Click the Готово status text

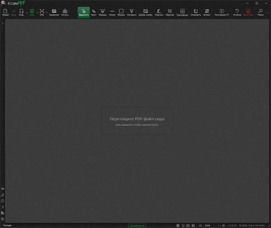point(8,225)
